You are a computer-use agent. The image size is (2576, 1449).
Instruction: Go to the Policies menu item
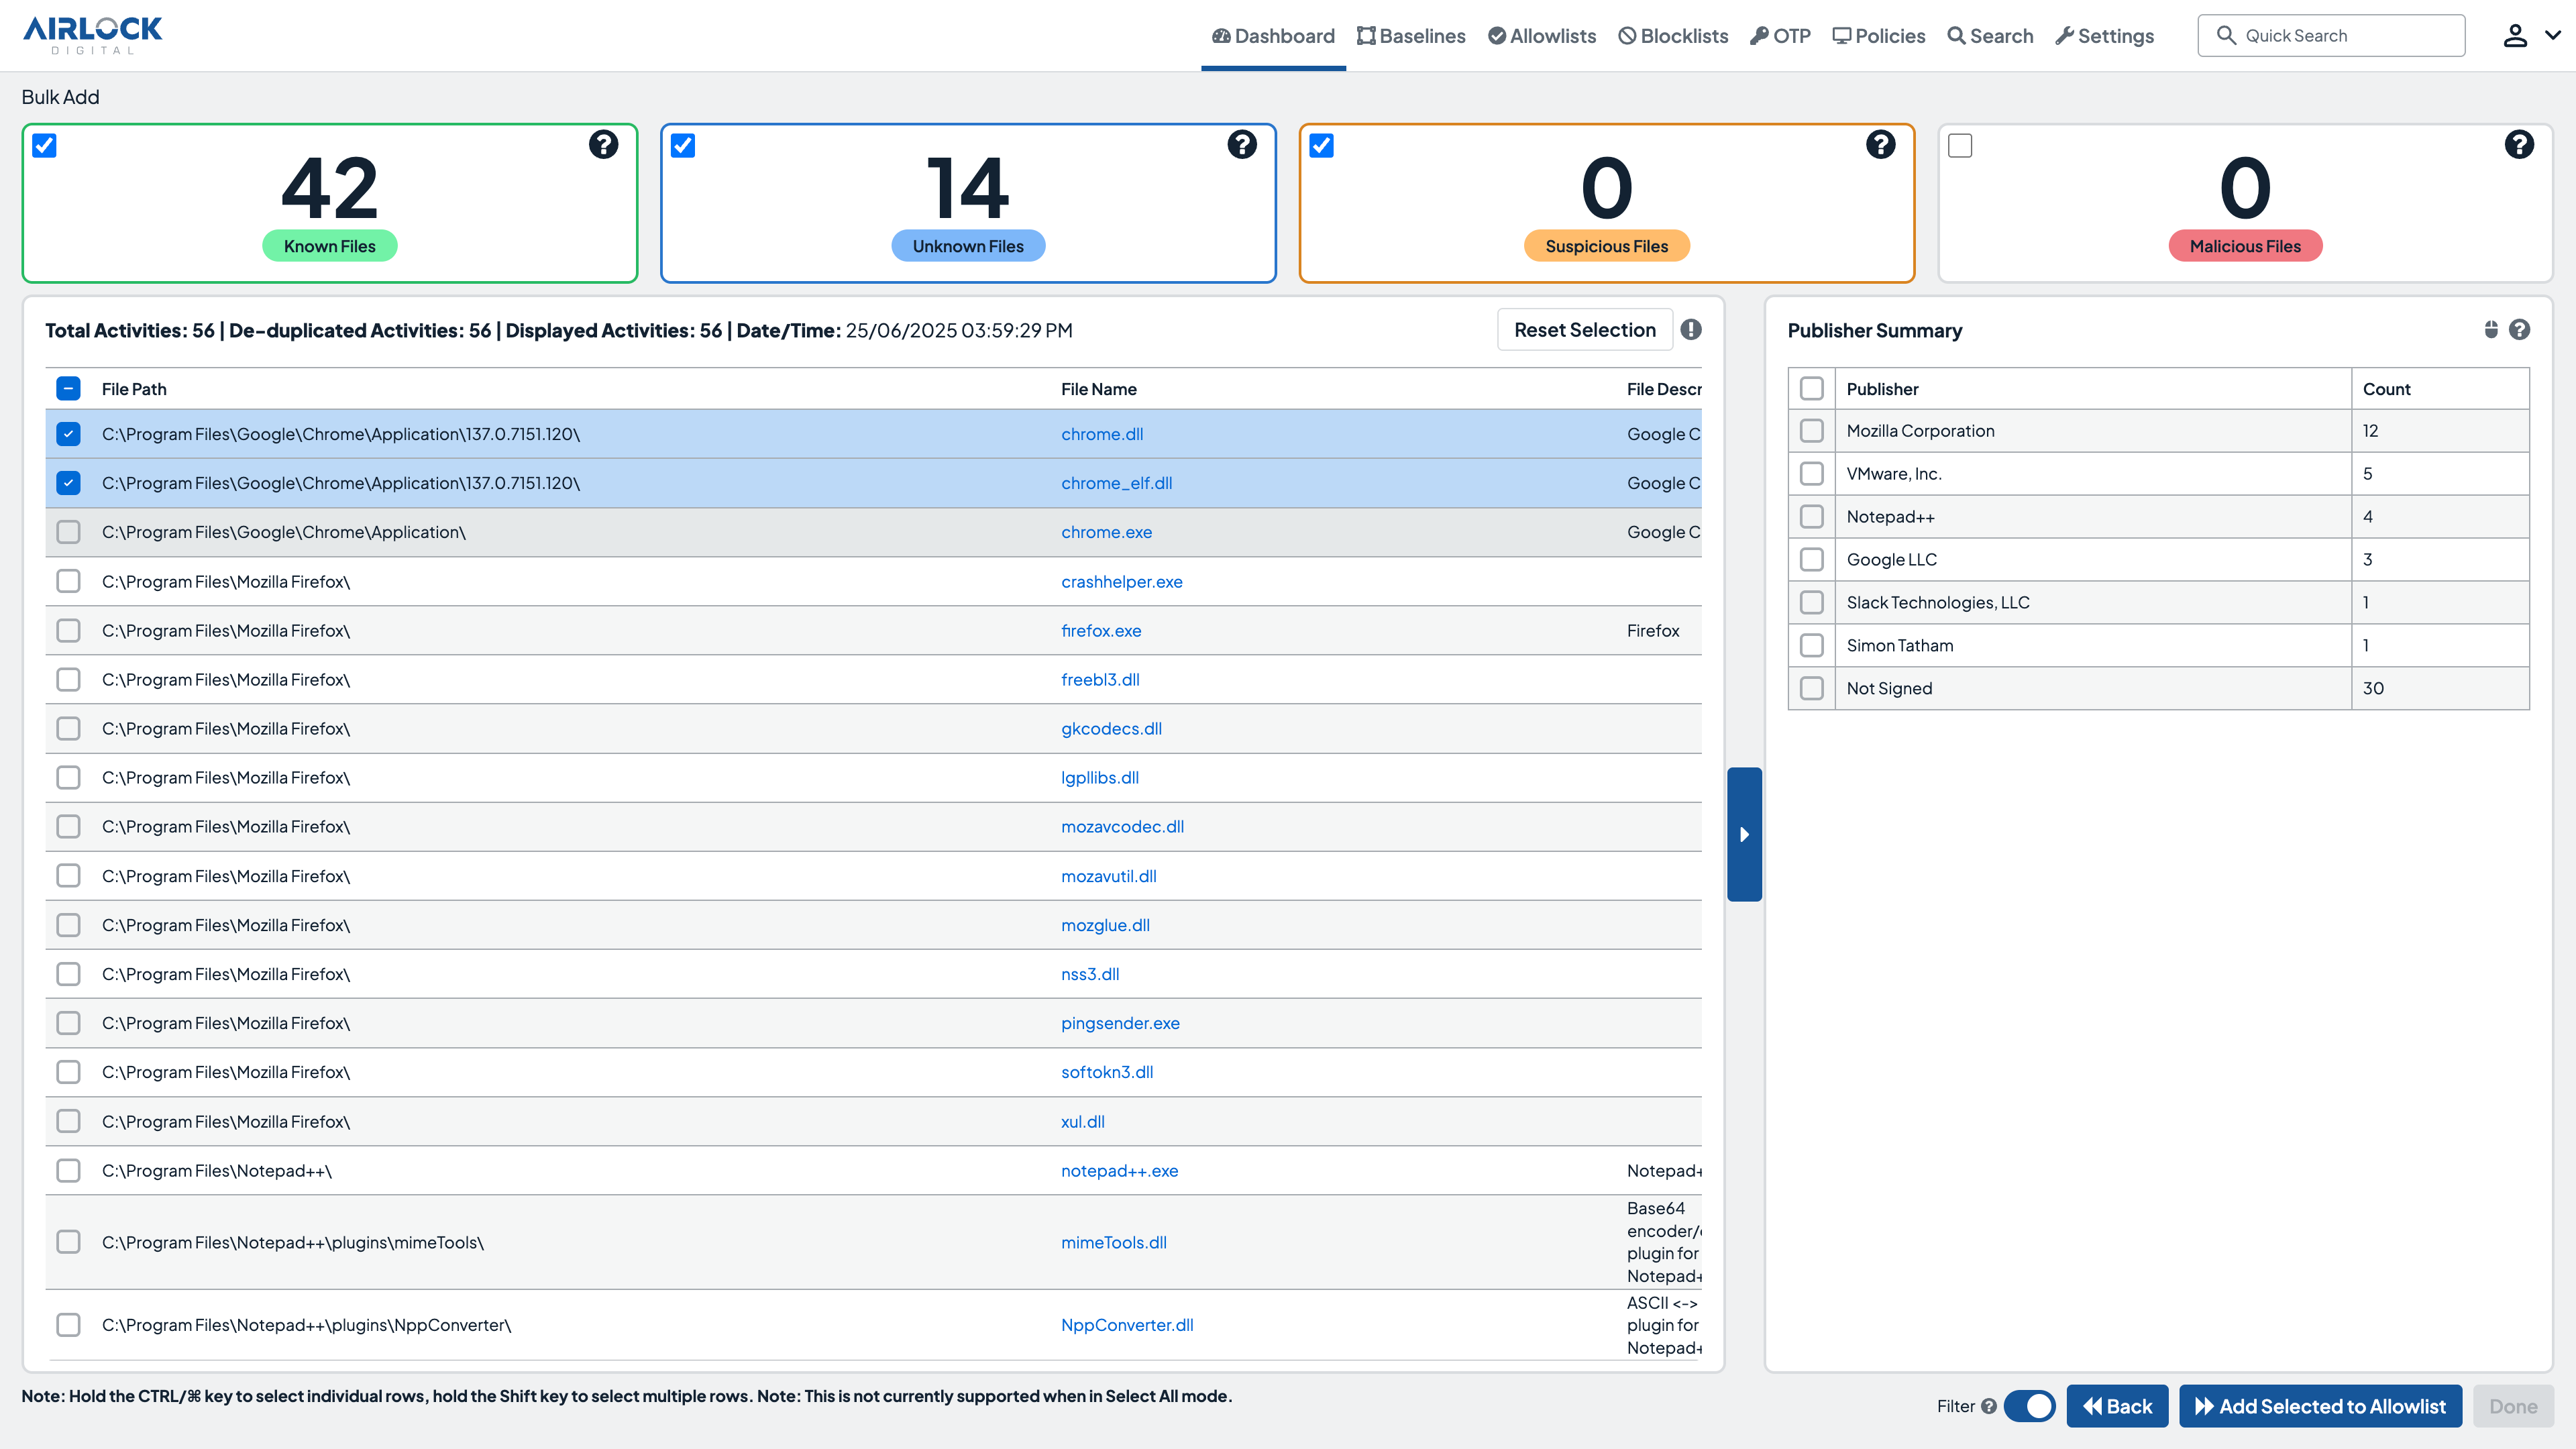(x=1878, y=36)
